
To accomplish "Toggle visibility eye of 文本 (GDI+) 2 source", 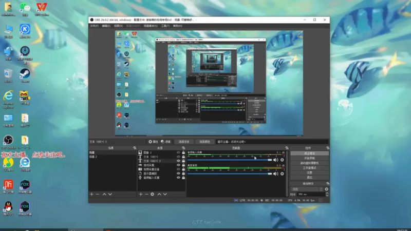I will click(178, 161).
